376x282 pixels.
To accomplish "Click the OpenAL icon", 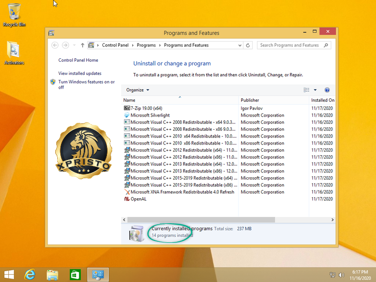I will click(x=127, y=199).
